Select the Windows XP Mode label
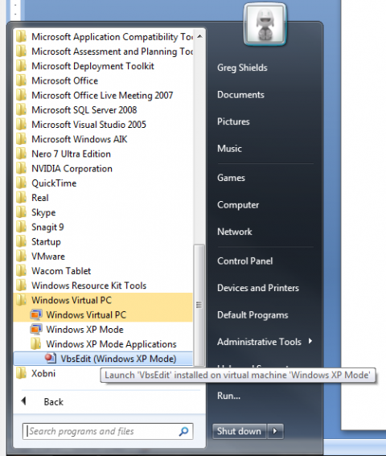The image size is (386, 456). [85, 330]
